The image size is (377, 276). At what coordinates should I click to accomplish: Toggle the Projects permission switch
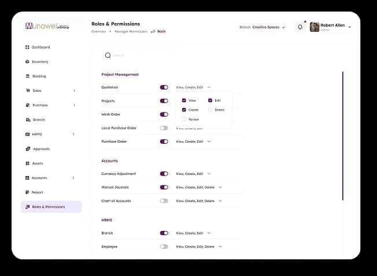click(x=164, y=101)
